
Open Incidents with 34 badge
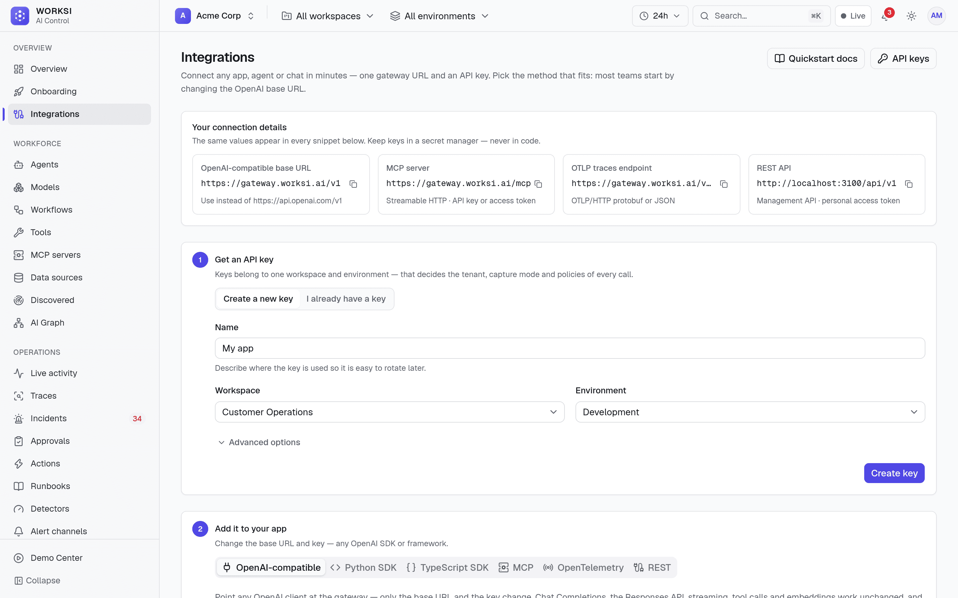pyautogui.click(x=79, y=418)
